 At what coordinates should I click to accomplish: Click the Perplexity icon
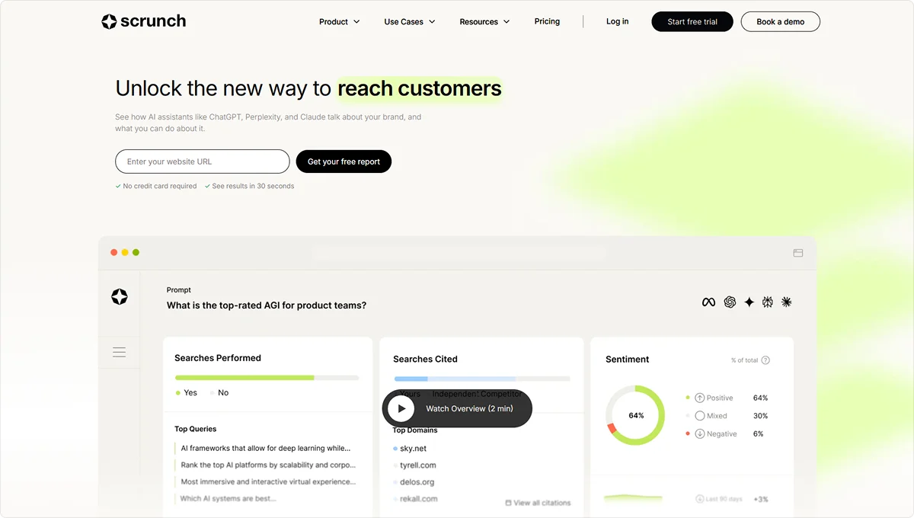768,302
